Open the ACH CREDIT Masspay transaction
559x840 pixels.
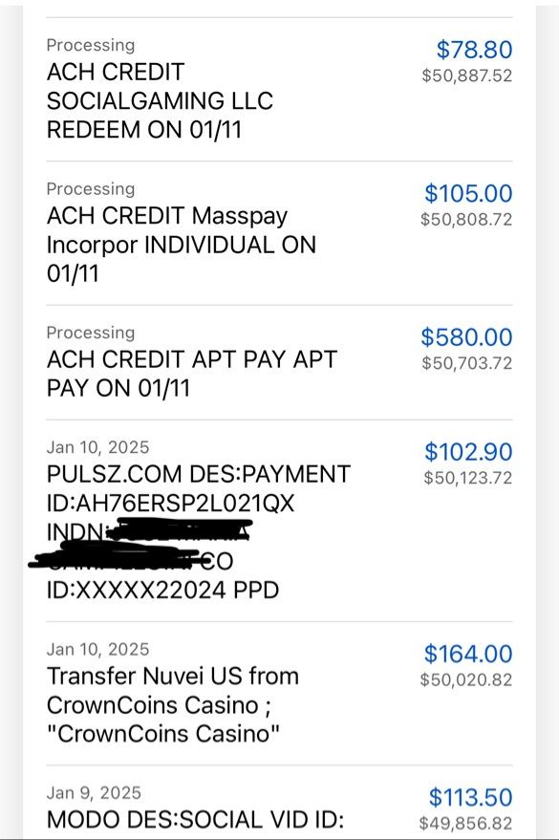(279, 233)
